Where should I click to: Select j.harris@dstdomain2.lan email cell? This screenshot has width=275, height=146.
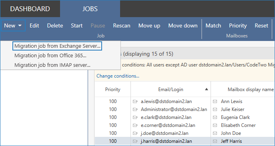pyautogui.click(x=166, y=141)
